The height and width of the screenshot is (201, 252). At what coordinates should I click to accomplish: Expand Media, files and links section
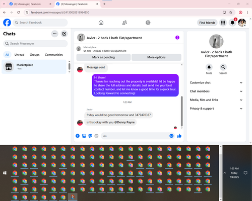216,100
